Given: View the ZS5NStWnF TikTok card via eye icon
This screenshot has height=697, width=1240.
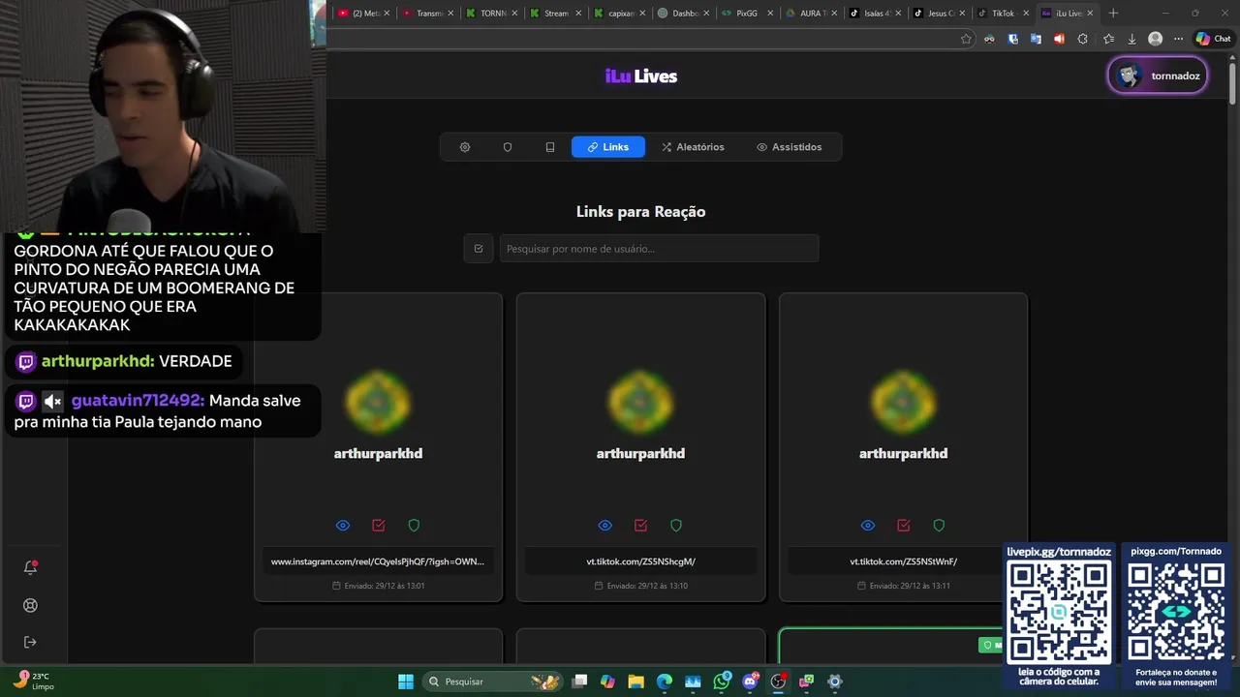Looking at the screenshot, I should pos(868,526).
